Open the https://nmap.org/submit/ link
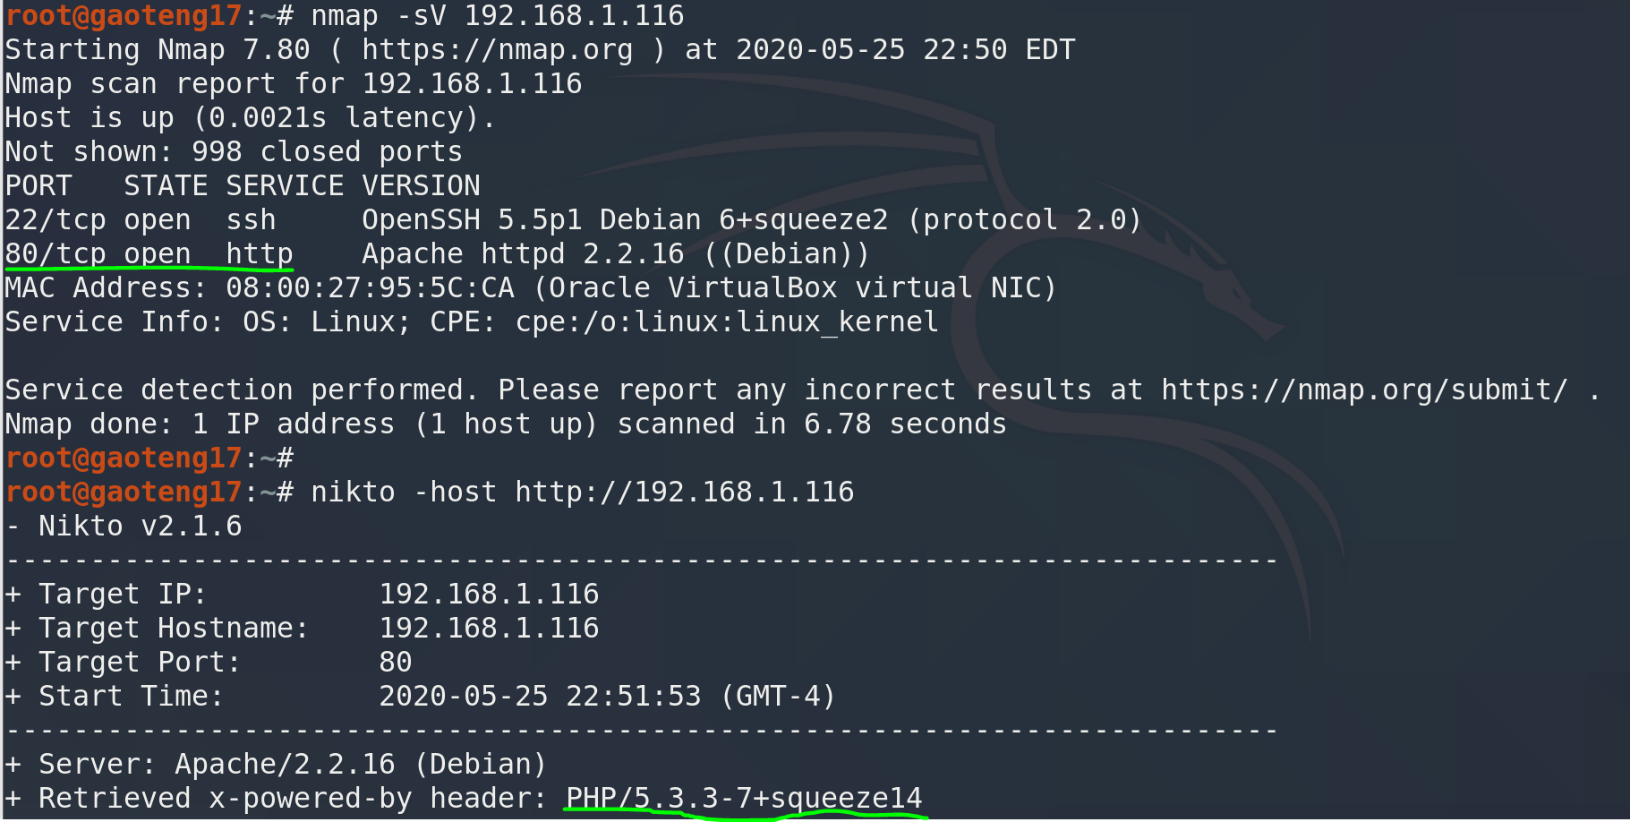The image size is (1630, 822). [1363, 390]
